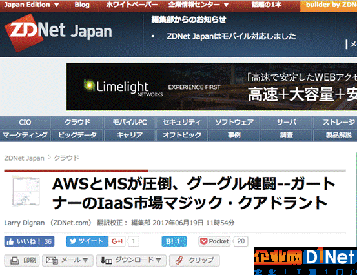357x275 pixels.
Task: Open the Japan Edition dropdown
Action: click(x=32, y=5)
